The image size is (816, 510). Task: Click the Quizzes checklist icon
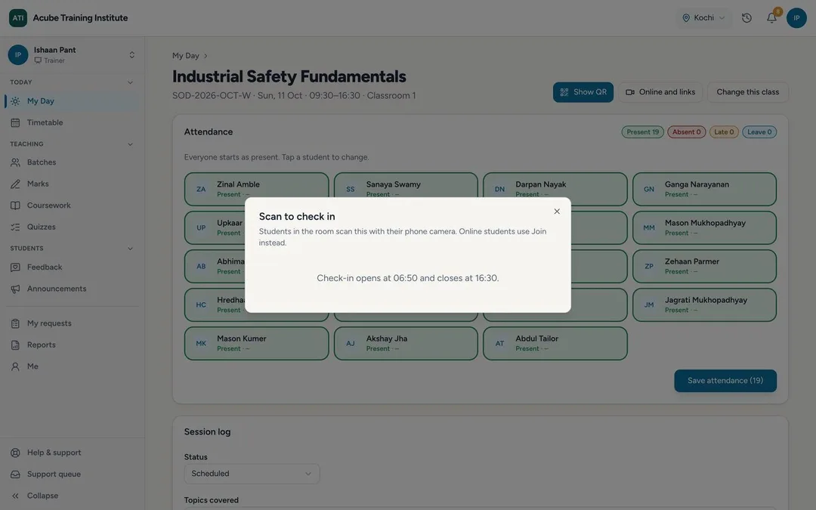click(16, 227)
